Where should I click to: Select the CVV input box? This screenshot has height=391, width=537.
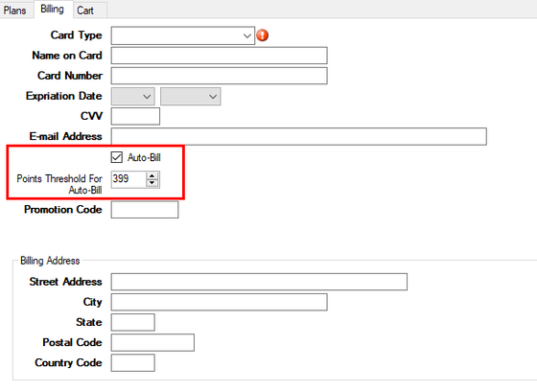pyautogui.click(x=135, y=116)
